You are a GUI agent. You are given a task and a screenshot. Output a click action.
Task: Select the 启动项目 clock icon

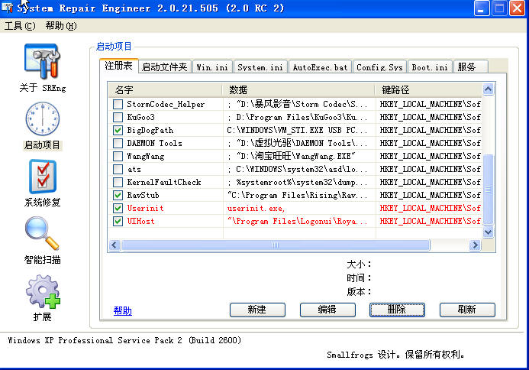coord(42,118)
